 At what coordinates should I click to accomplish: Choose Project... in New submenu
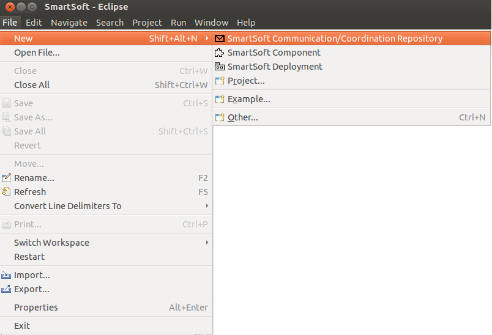tap(351, 81)
